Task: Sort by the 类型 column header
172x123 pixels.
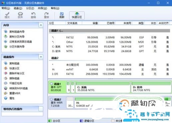Action: click(139, 23)
